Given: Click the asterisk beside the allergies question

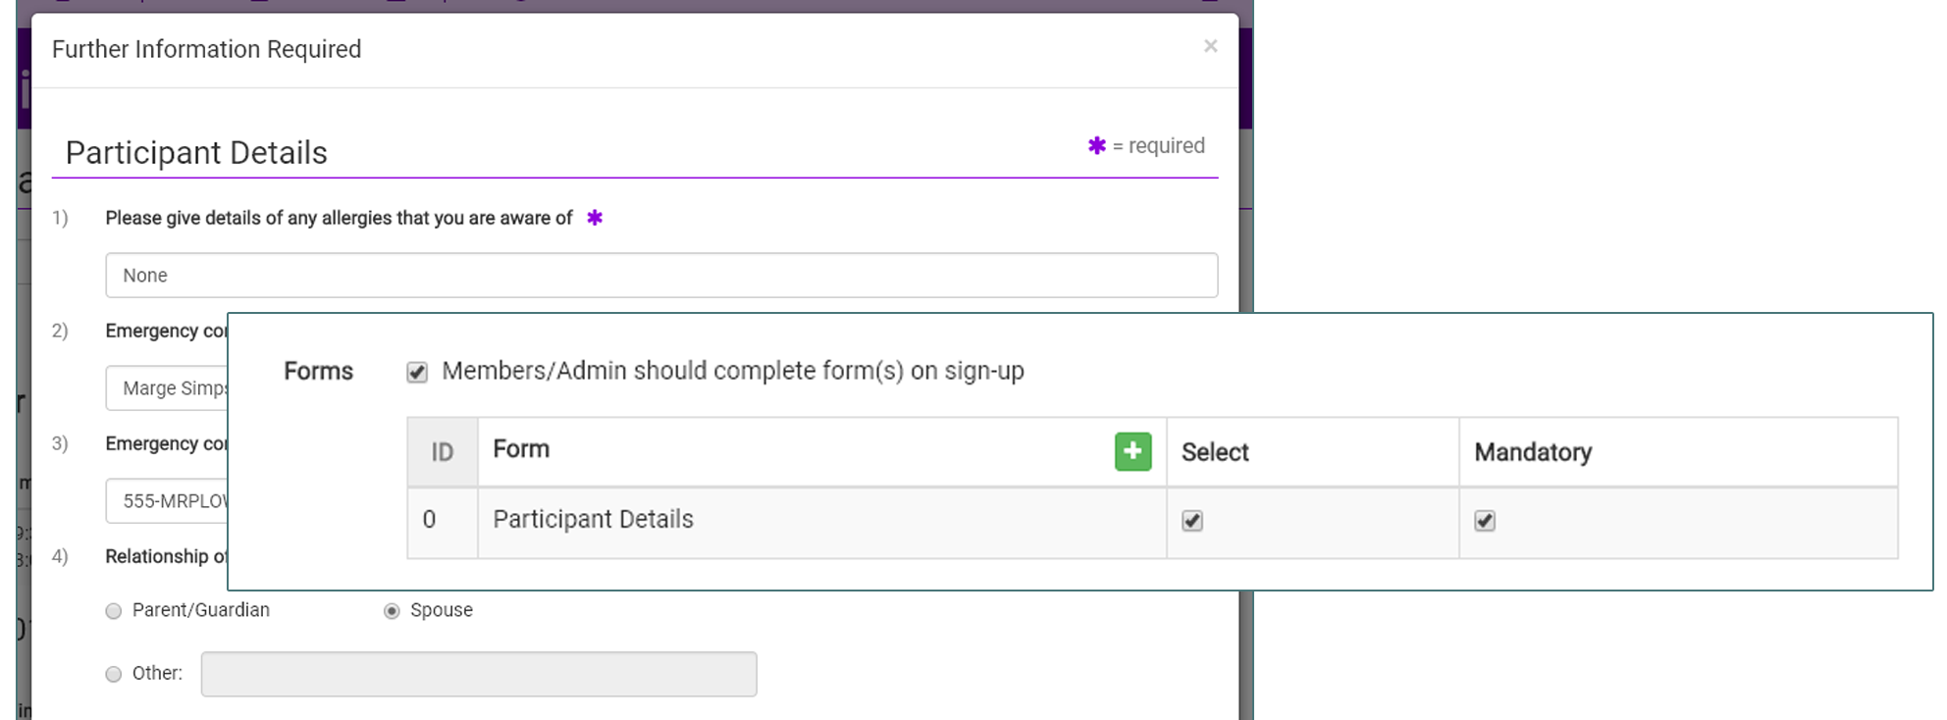Looking at the screenshot, I should click(x=595, y=218).
